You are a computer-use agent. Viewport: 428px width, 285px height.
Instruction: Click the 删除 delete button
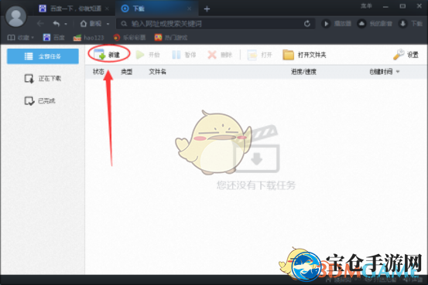[220, 55]
